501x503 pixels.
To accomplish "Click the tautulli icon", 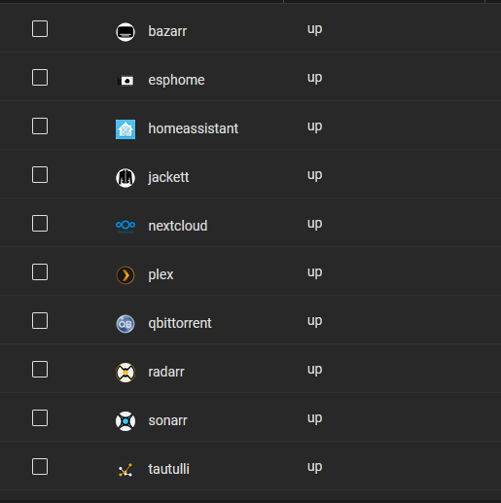I will pos(125,470).
